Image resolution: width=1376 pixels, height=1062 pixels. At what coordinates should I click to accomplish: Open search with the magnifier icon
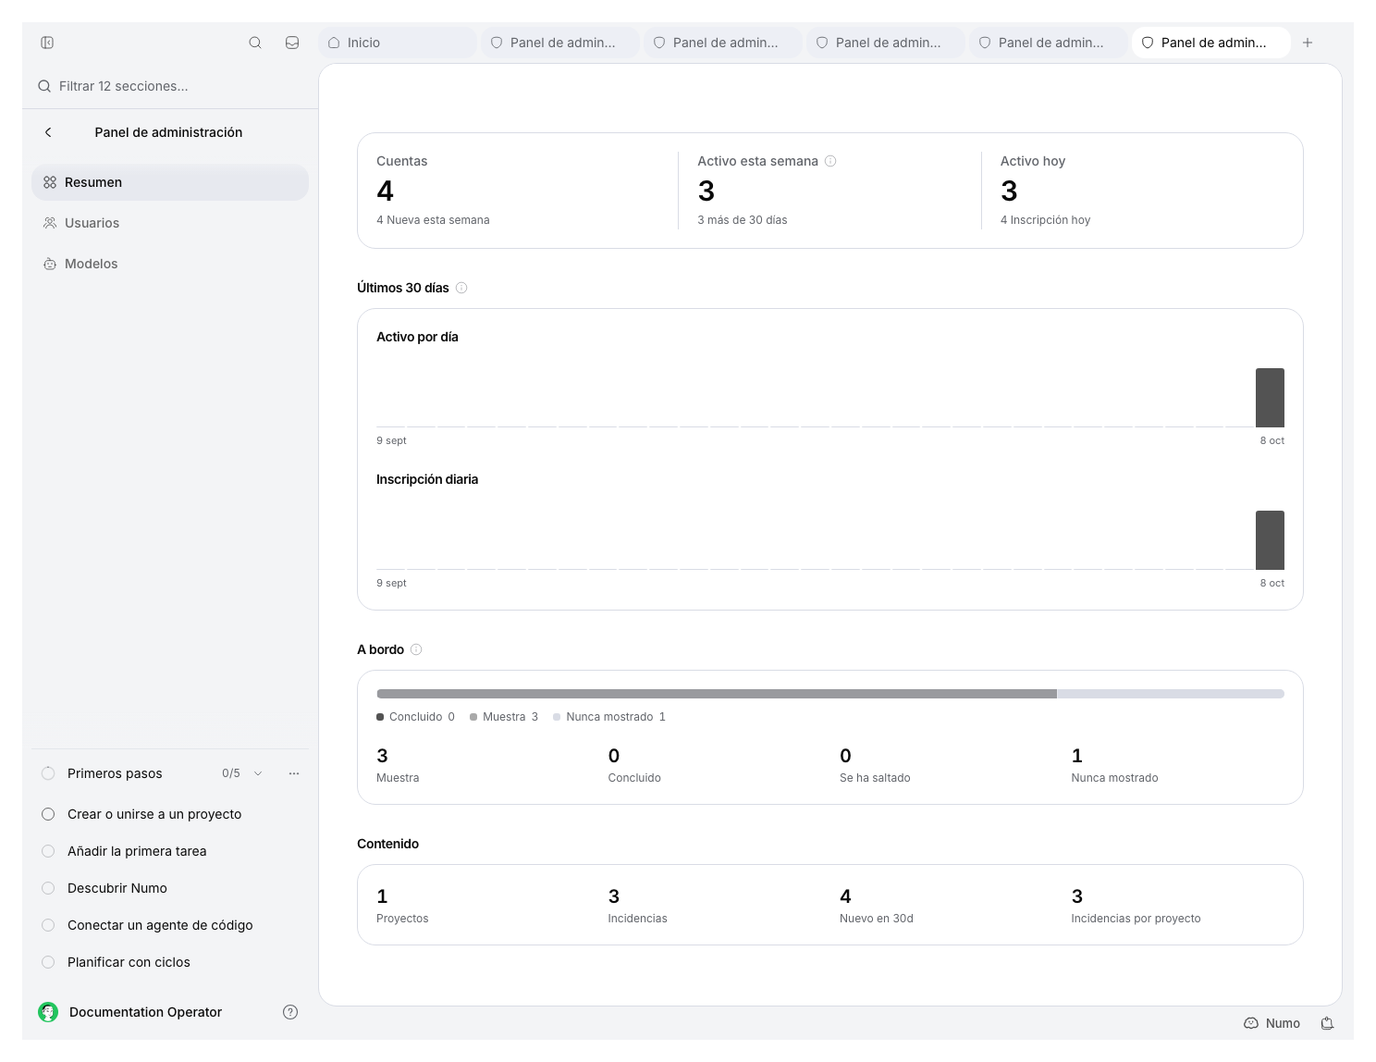tap(255, 43)
